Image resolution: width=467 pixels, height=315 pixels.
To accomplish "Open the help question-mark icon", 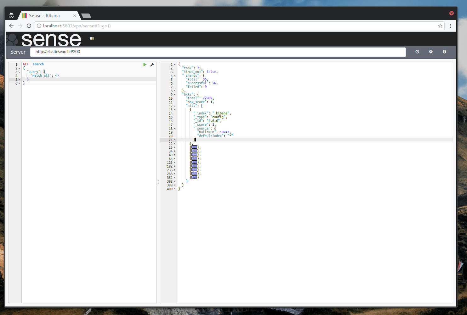I will click(x=444, y=52).
